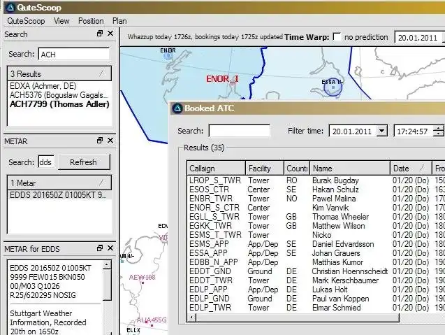This screenshot has height=335, width=445.
Task: Select the ENBR airport marker on map
Action: (x=168, y=55)
